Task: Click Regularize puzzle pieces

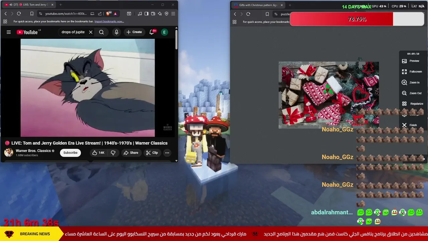Action: (413, 104)
